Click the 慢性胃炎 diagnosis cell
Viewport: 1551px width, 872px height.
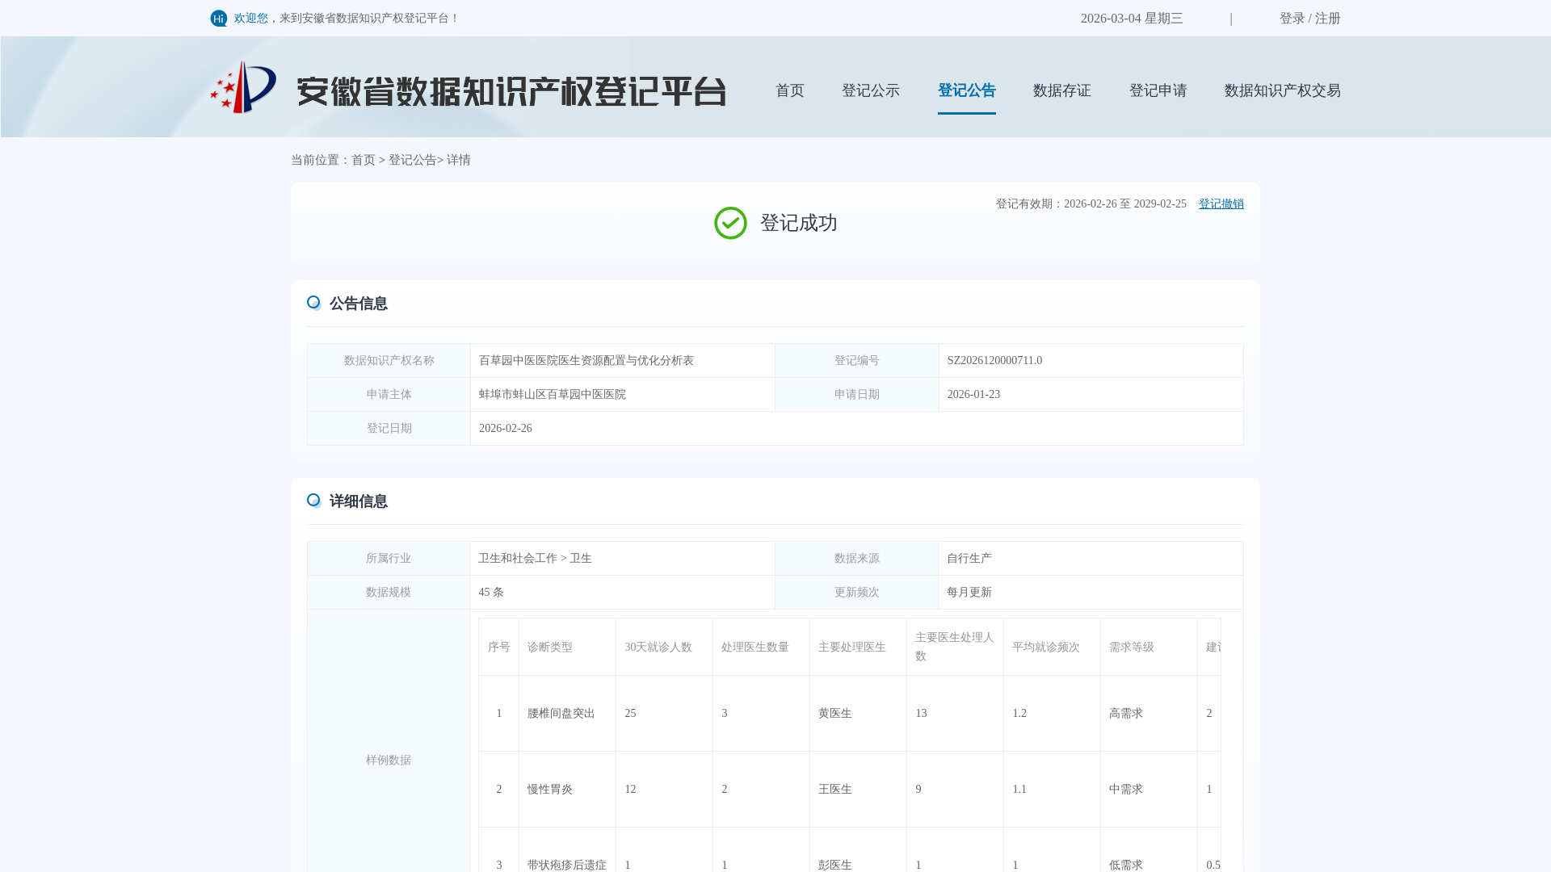pyautogui.click(x=567, y=790)
